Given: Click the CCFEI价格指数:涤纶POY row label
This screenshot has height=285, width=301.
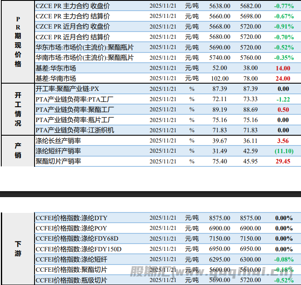Looking at the screenshot, I should 71,228.
